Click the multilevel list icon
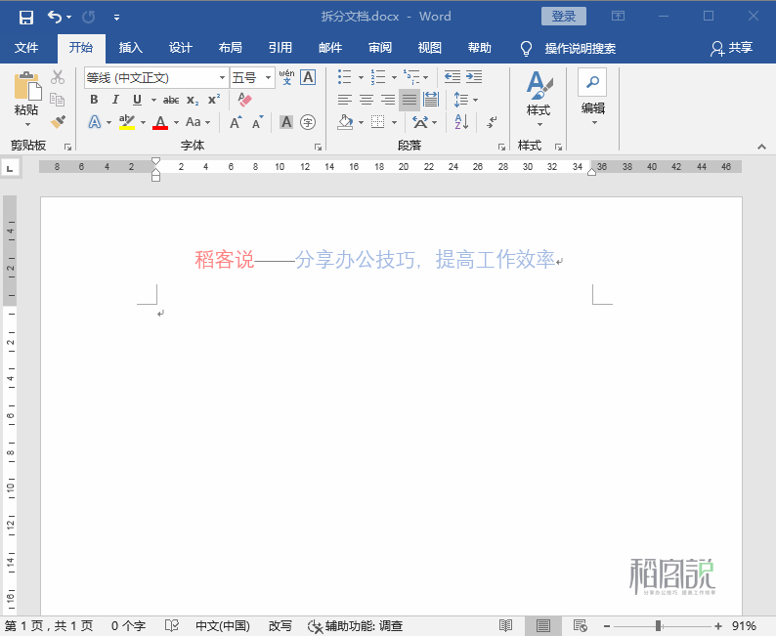This screenshot has height=636, width=776. [x=411, y=77]
